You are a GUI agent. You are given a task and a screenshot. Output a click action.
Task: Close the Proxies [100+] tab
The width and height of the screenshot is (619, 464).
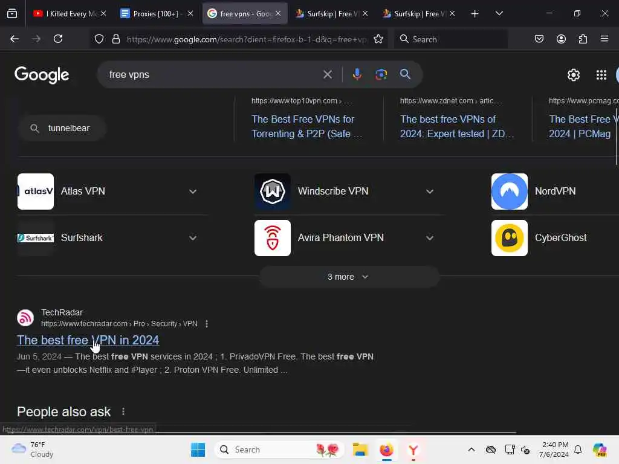click(190, 13)
